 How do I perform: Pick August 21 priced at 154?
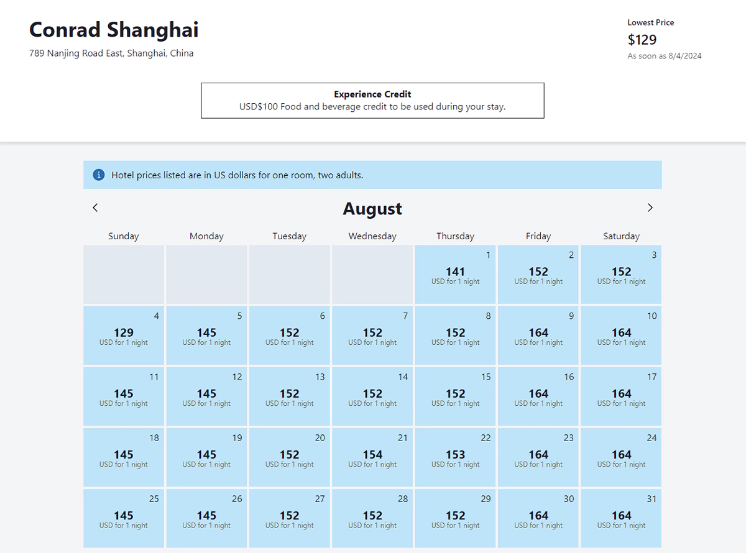point(372,457)
